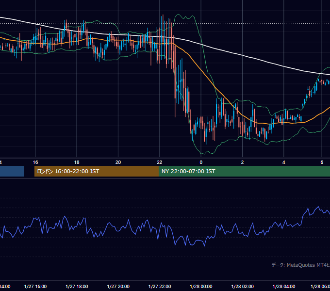The width and height of the screenshot is (330, 291).
Task: Click hour label 20 under price chart
Action: pyautogui.click(x=118, y=162)
